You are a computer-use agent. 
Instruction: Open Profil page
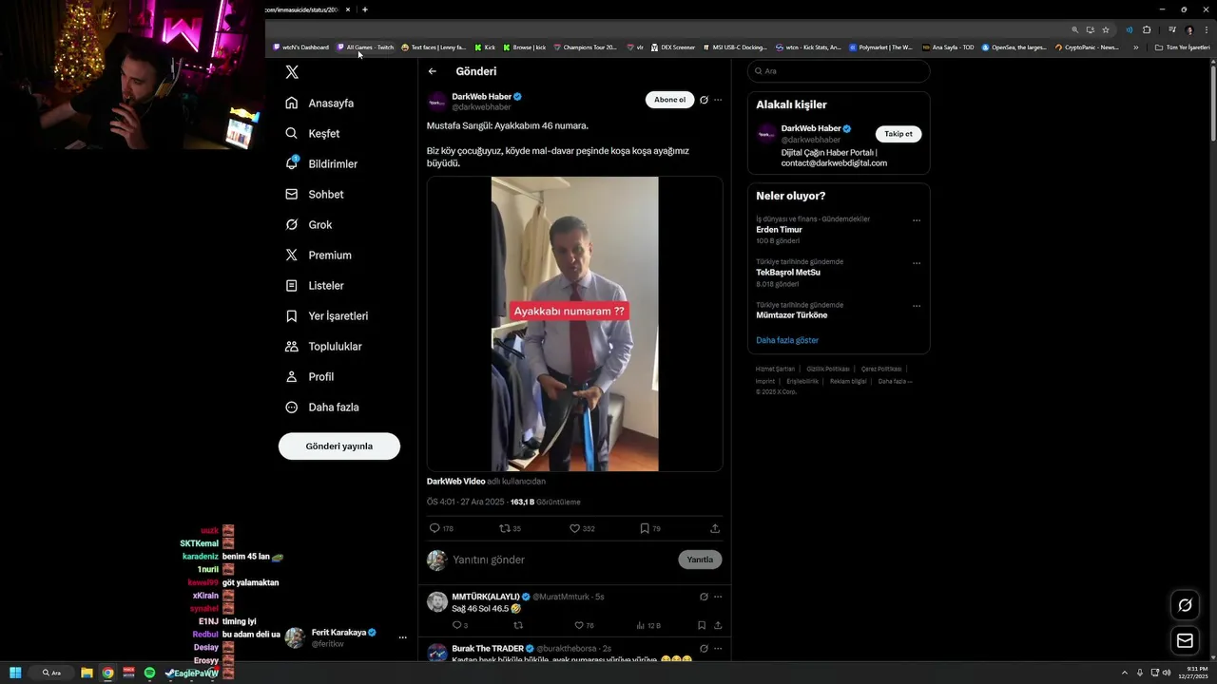click(x=310, y=376)
